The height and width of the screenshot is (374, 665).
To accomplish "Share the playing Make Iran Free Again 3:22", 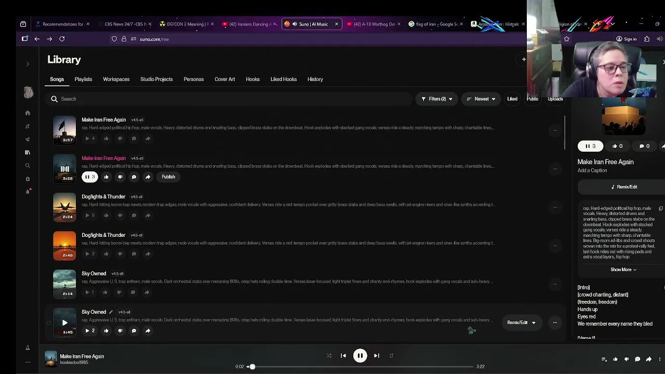I will [x=148, y=177].
